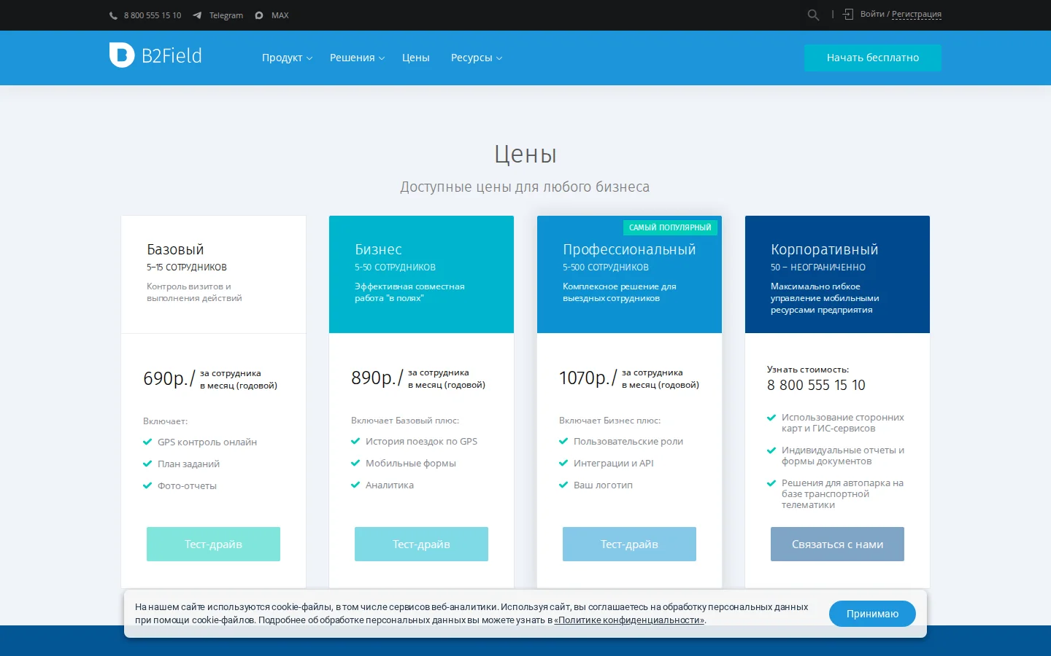Click checkmark beside История поездок по GPS
Image resolution: width=1051 pixels, height=656 pixels.
pyautogui.click(x=355, y=441)
